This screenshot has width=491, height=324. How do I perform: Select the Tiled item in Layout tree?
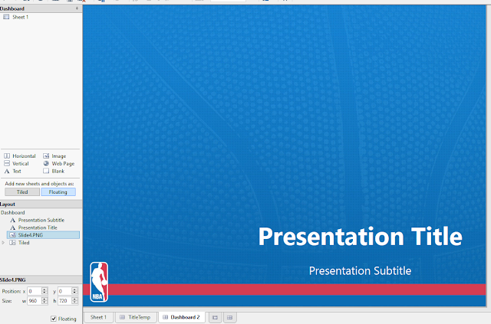pos(20,242)
